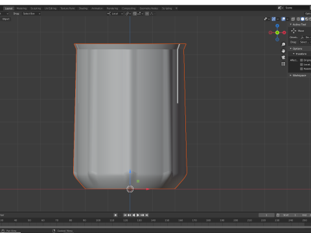311x233 pixels.
Task: Toggle the camera view icon
Action: point(283,58)
